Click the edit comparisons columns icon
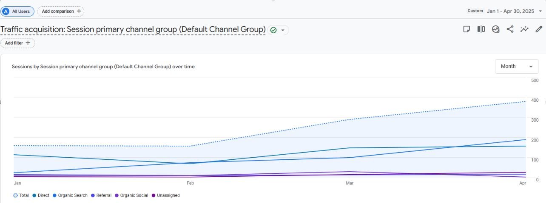The height and width of the screenshot is (203, 546). point(481,29)
